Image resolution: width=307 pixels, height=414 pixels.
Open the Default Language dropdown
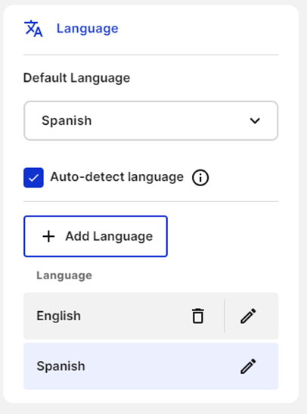(x=151, y=120)
